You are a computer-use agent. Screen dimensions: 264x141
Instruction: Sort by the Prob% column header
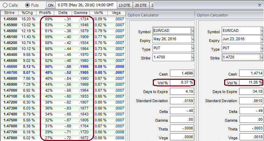point(45,13)
